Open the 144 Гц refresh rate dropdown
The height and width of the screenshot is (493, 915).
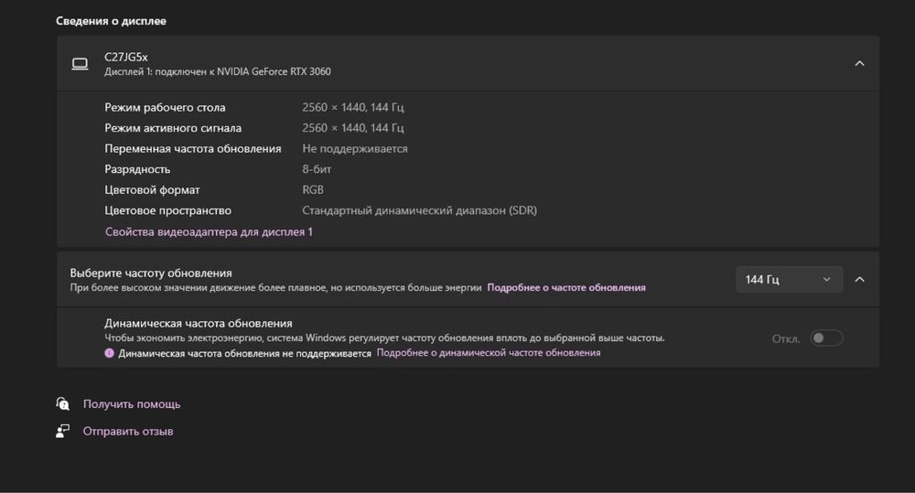(x=789, y=280)
